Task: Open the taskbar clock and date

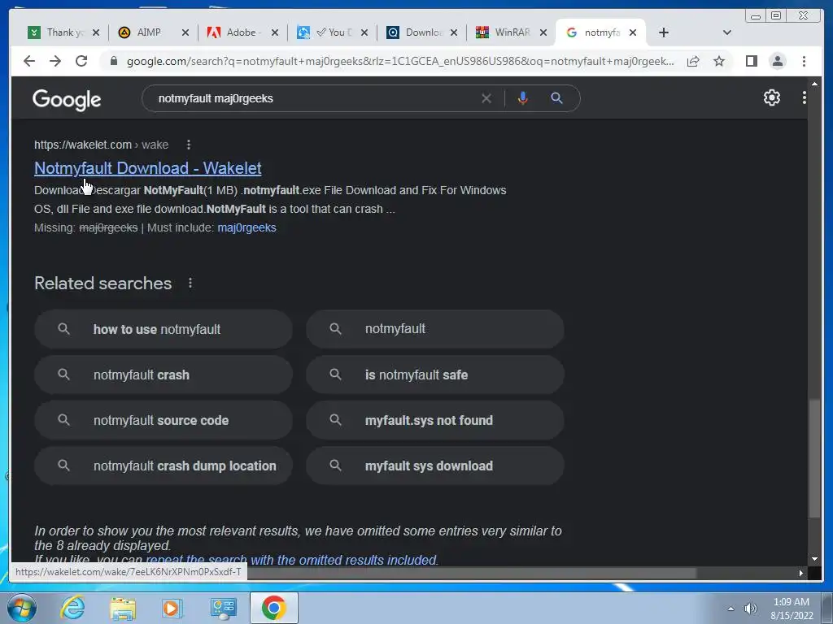Action: click(x=792, y=609)
